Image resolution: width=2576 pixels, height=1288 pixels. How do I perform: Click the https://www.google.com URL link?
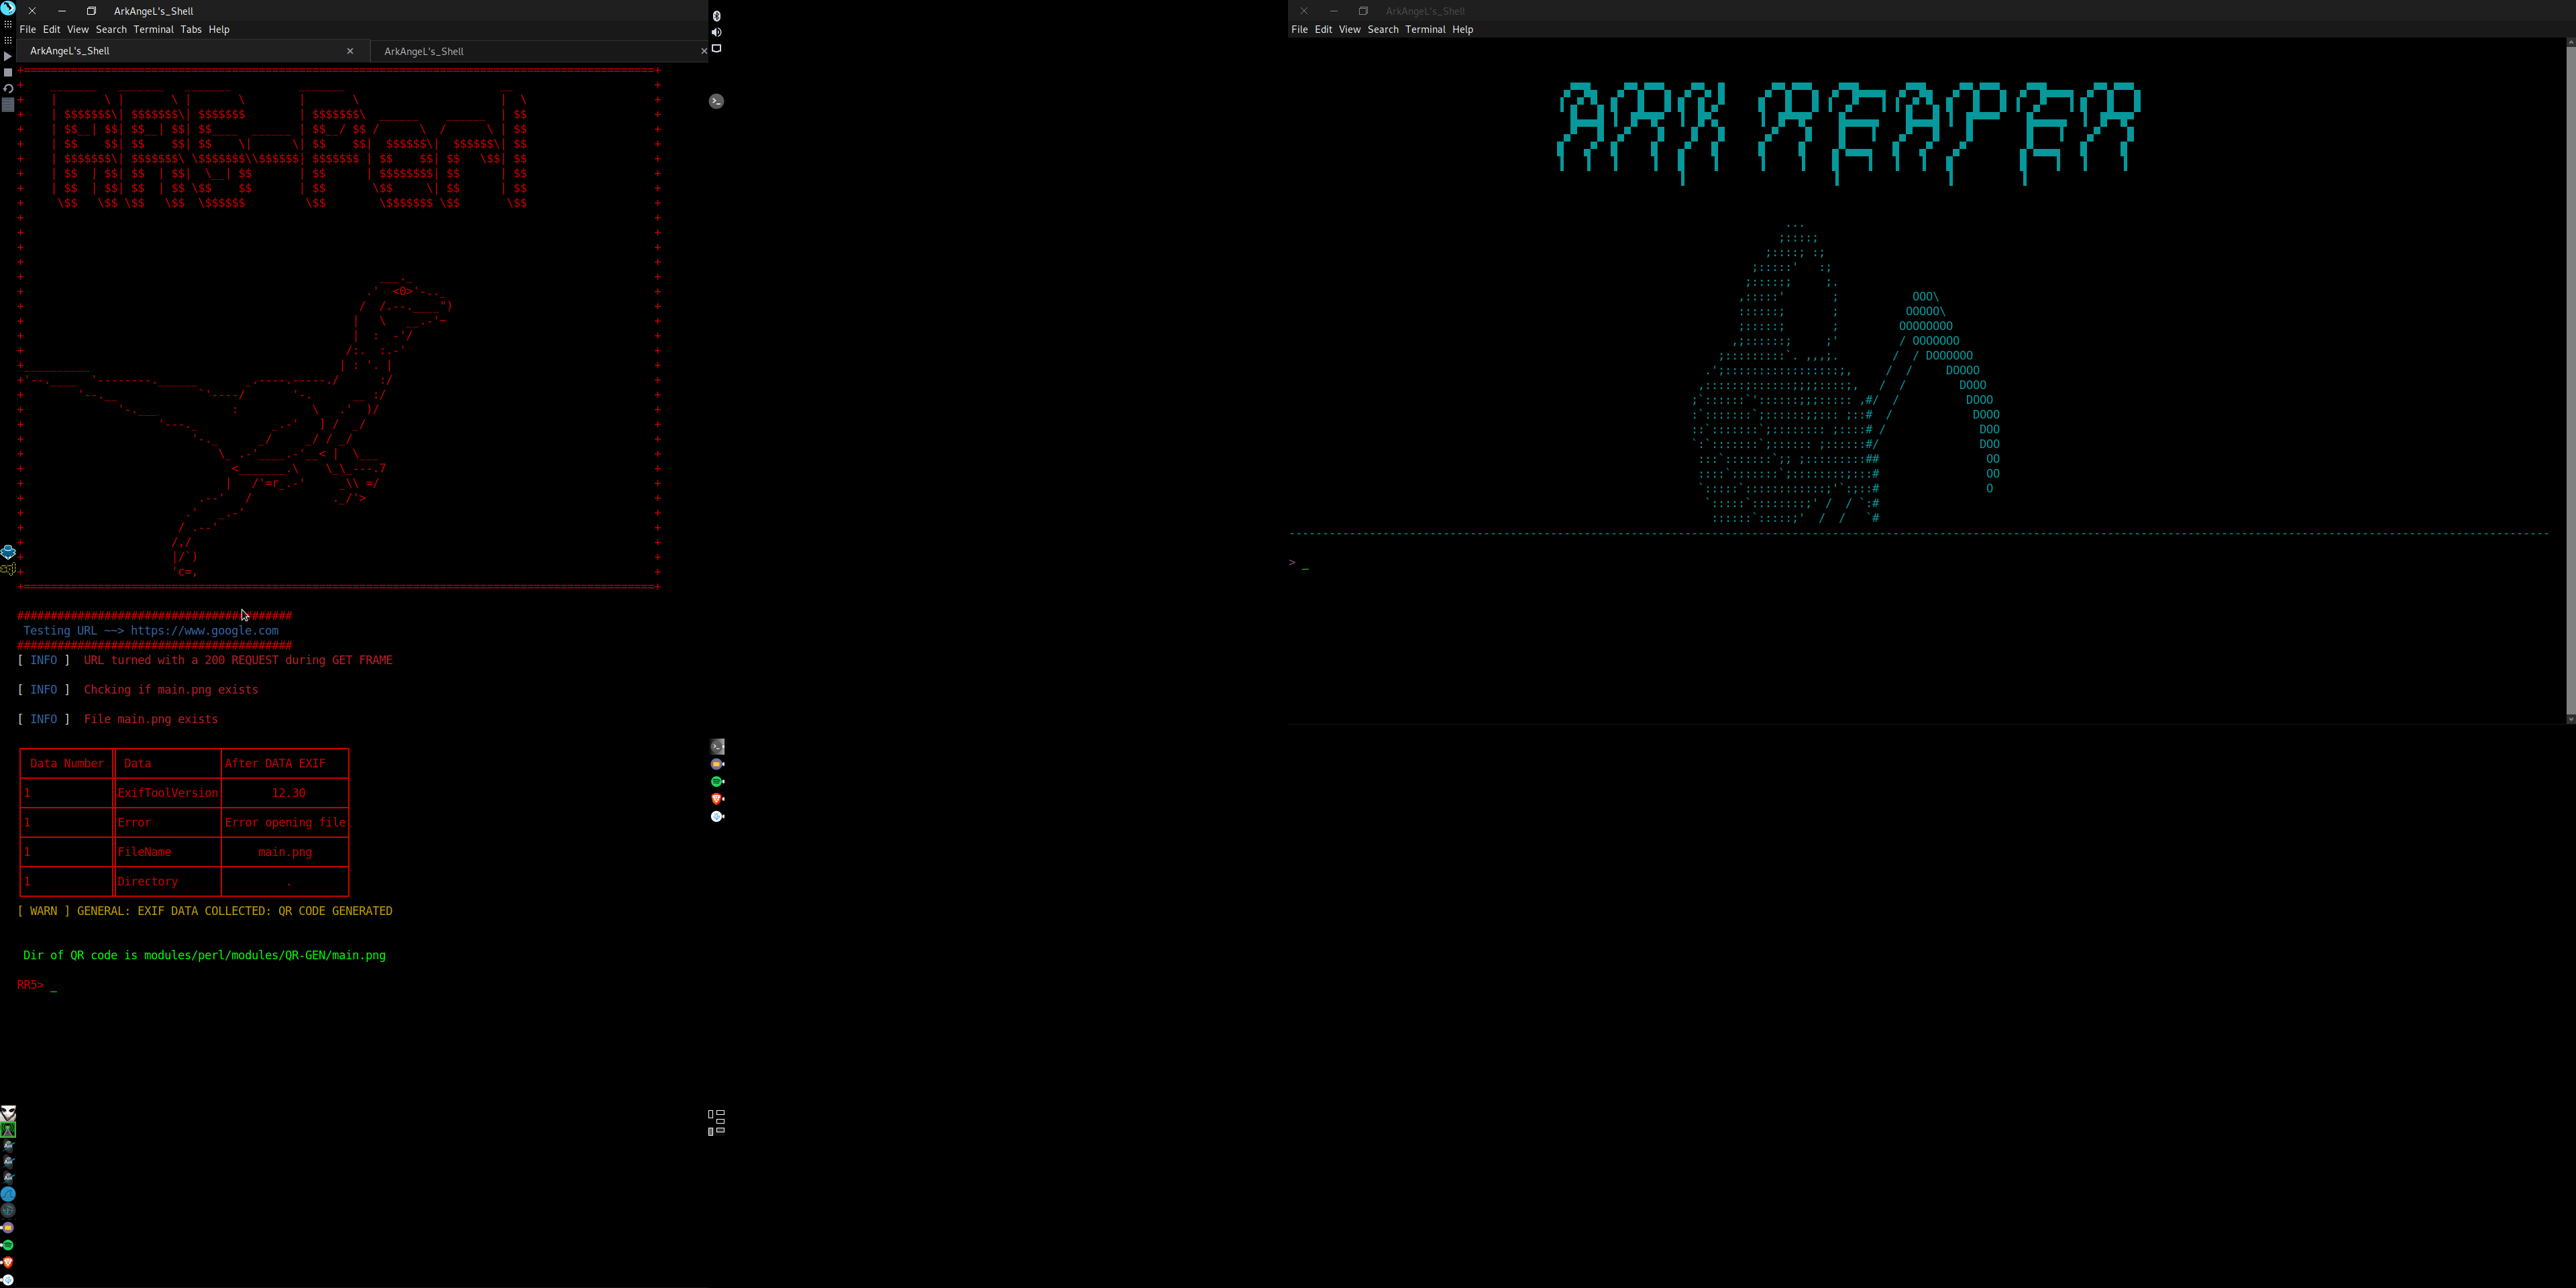point(204,631)
